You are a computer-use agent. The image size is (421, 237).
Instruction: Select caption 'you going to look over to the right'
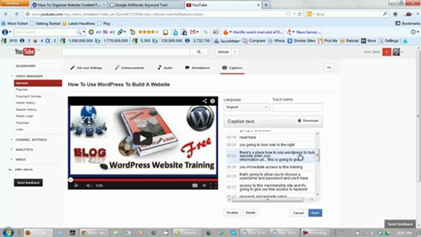pyautogui.click(x=270, y=145)
